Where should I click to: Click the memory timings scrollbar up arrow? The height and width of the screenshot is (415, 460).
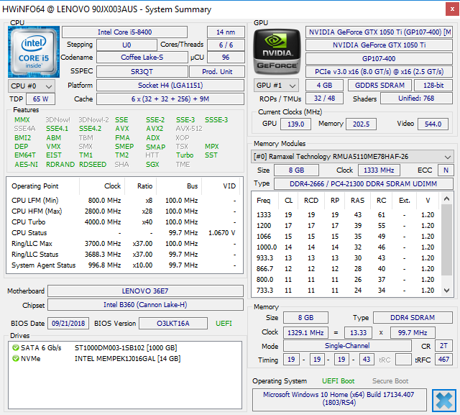[x=446, y=199]
